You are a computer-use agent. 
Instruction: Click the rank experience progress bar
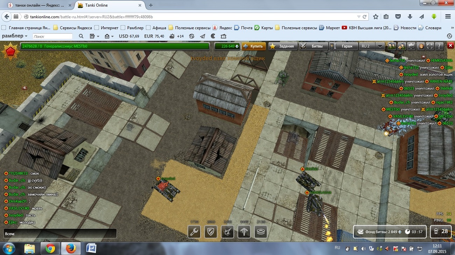(115, 46)
